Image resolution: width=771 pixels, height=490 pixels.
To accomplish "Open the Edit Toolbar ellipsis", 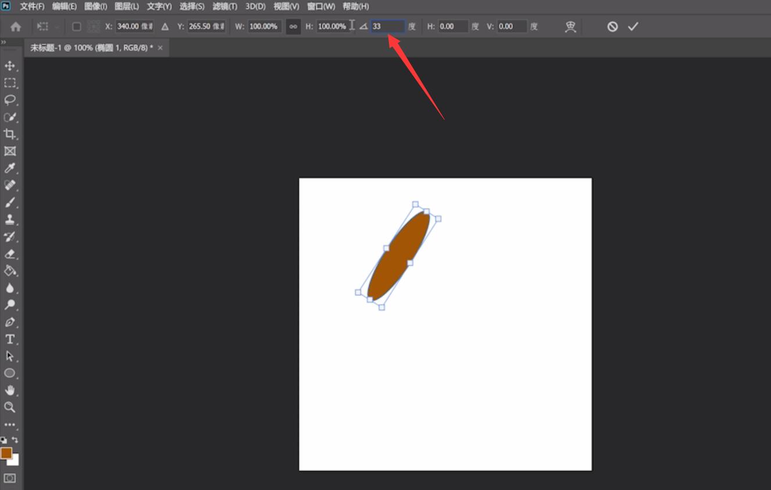I will pyautogui.click(x=10, y=425).
